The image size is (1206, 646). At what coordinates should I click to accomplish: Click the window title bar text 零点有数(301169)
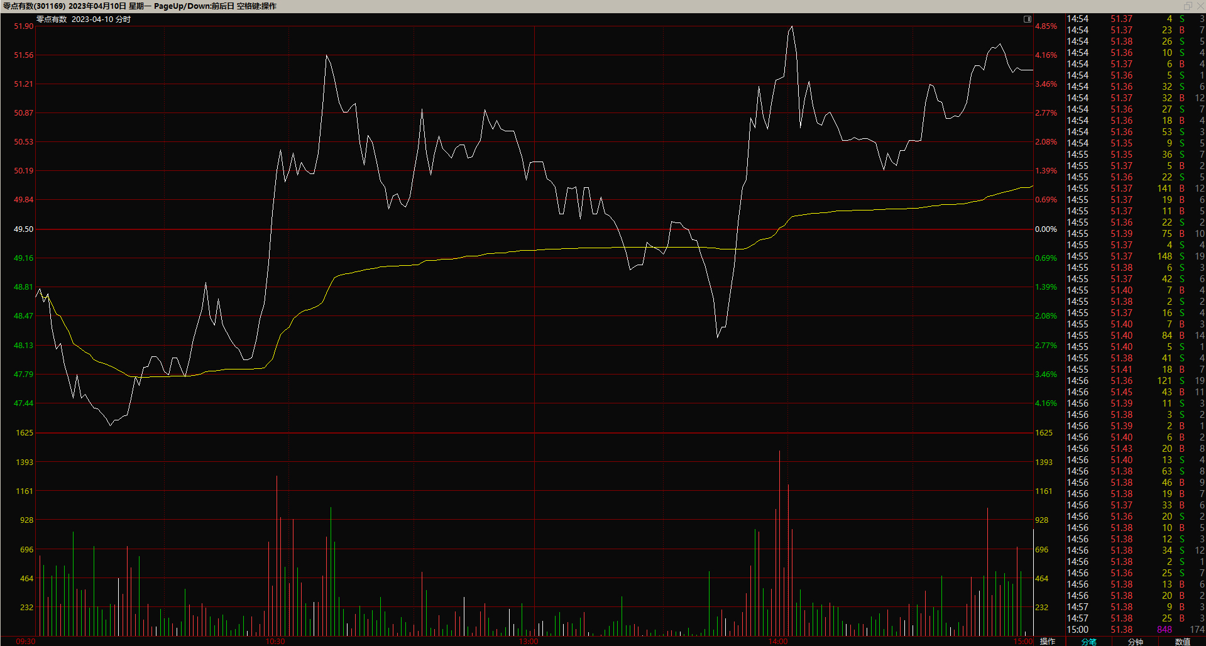[x=34, y=6]
